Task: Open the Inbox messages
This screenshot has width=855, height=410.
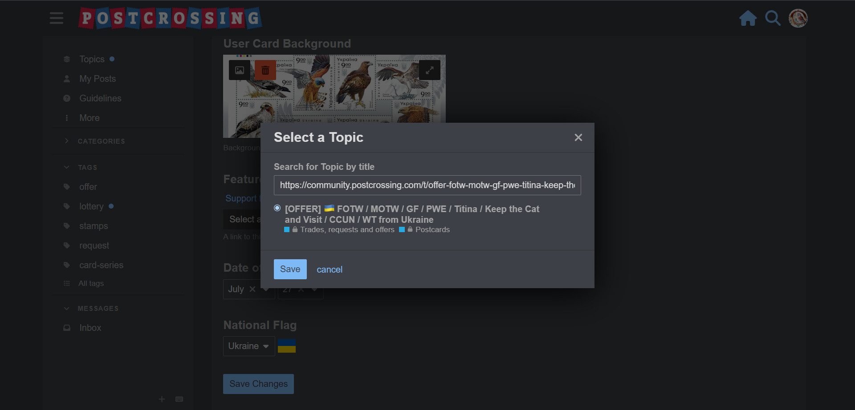Action: click(90, 328)
